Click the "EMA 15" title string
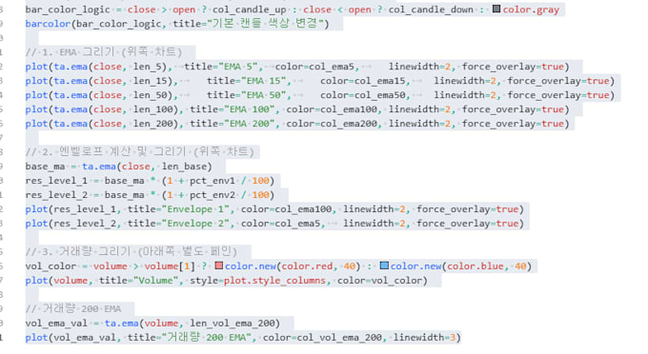This screenshot has width=648, height=354. click(x=265, y=81)
